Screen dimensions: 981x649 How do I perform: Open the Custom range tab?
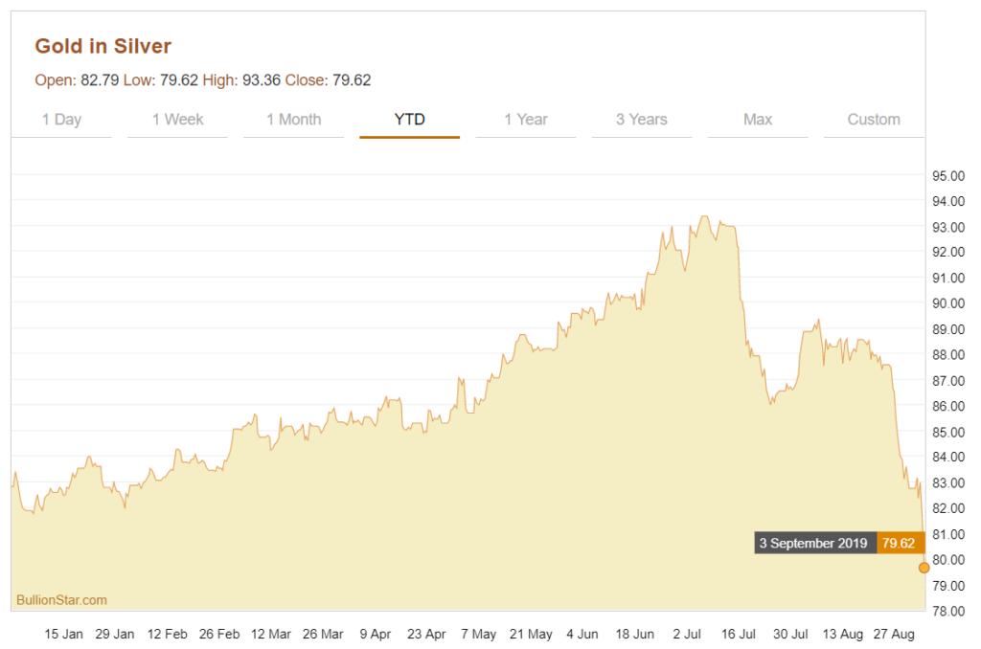(874, 120)
